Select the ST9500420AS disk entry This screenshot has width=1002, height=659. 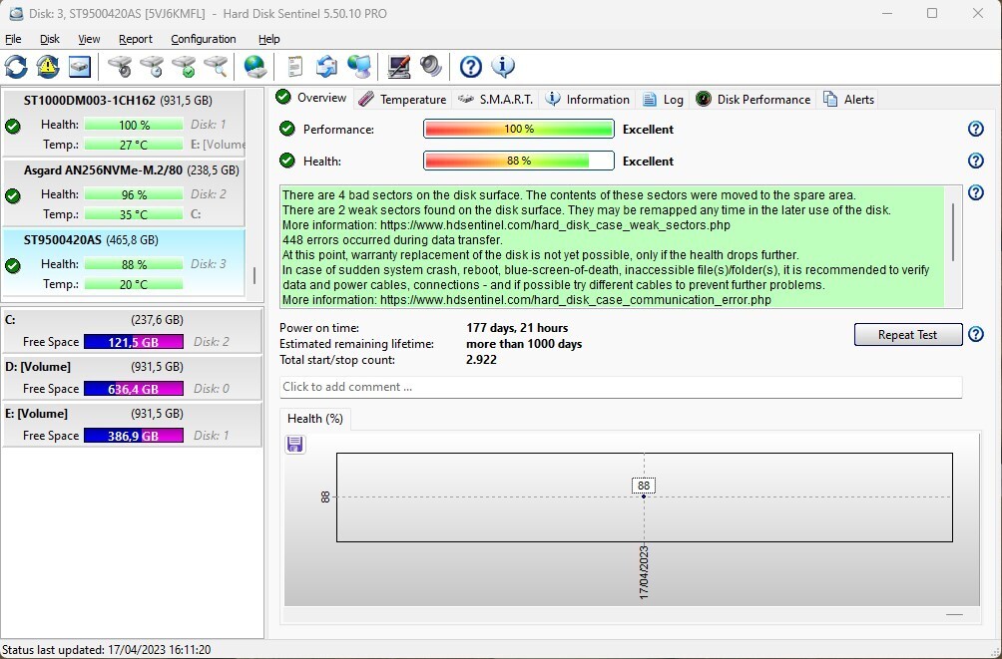tap(124, 262)
